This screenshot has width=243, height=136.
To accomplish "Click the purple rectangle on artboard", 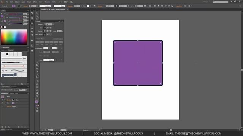I will point(138,63).
